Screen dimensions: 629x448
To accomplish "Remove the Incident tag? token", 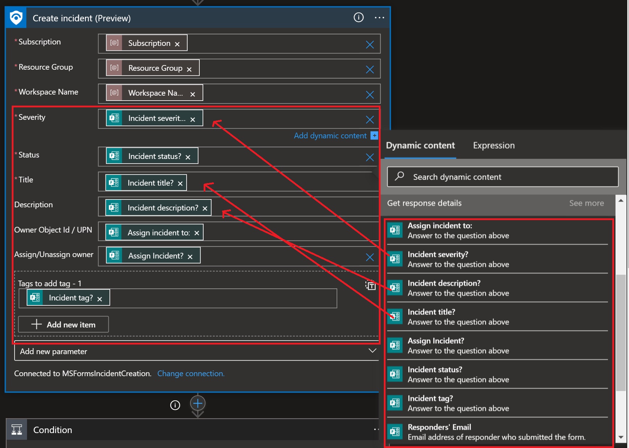I will point(100,299).
